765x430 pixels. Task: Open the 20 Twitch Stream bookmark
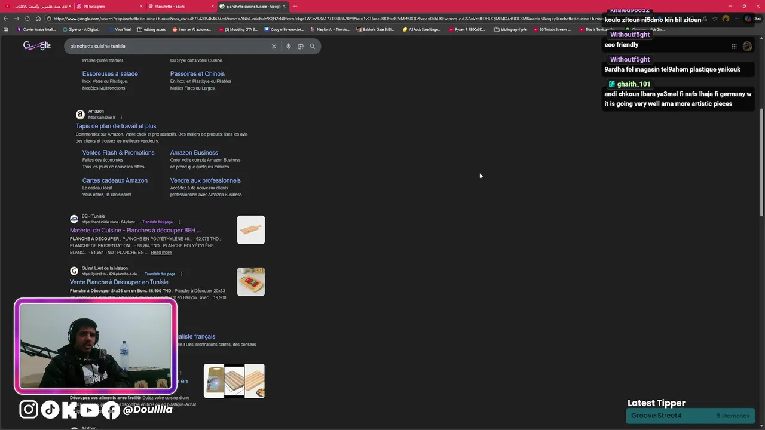pos(552,29)
